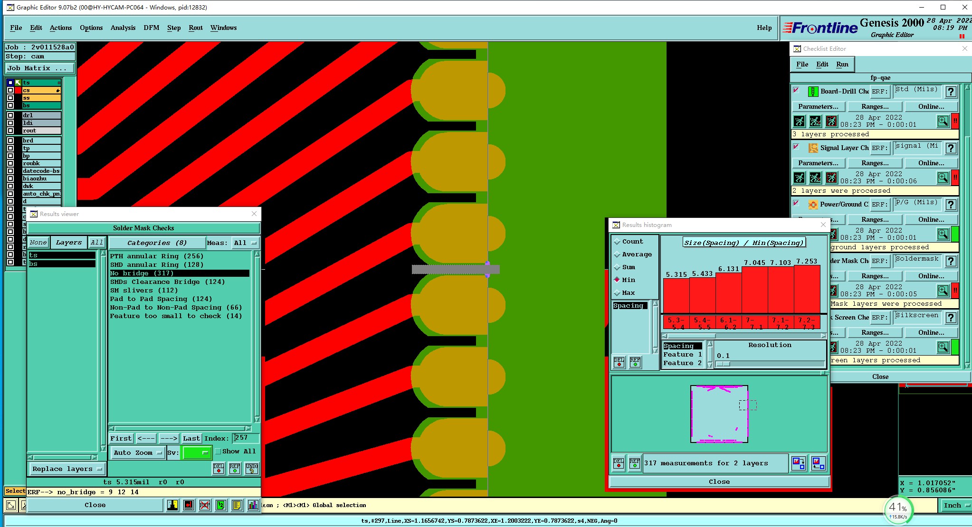
Task: Click the Last navigation button
Action: click(191, 438)
